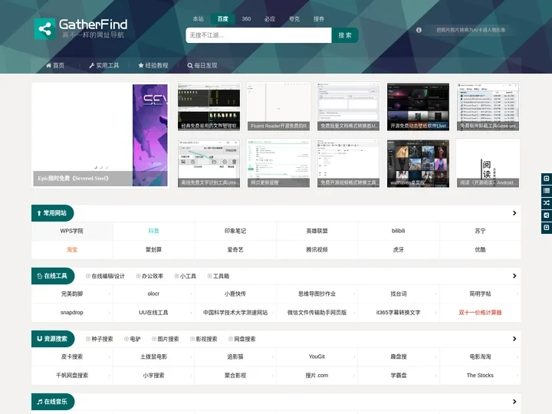
Task: Expand the 资源搜索 section arrow
Action: pos(514,339)
